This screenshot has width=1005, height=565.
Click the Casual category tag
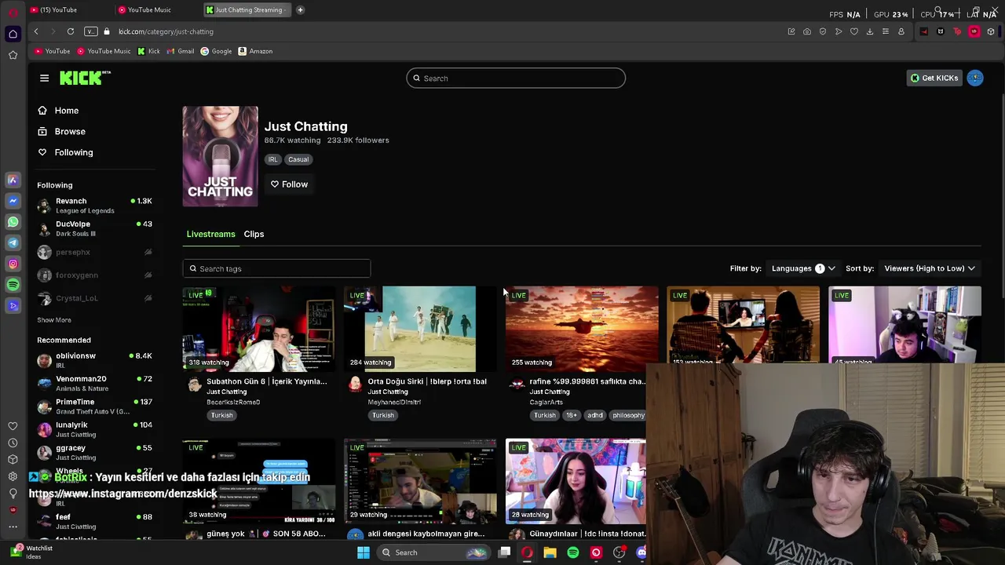point(298,159)
